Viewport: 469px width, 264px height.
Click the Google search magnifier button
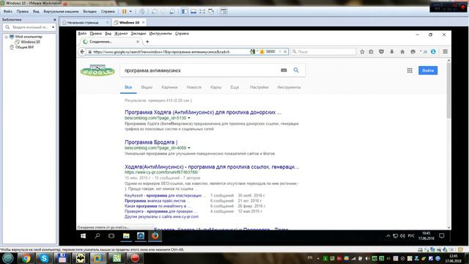296,70
